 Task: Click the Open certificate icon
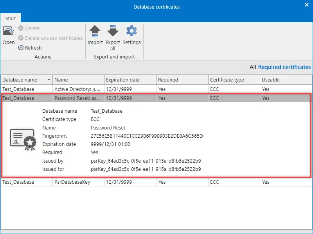(x=8, y=31)
